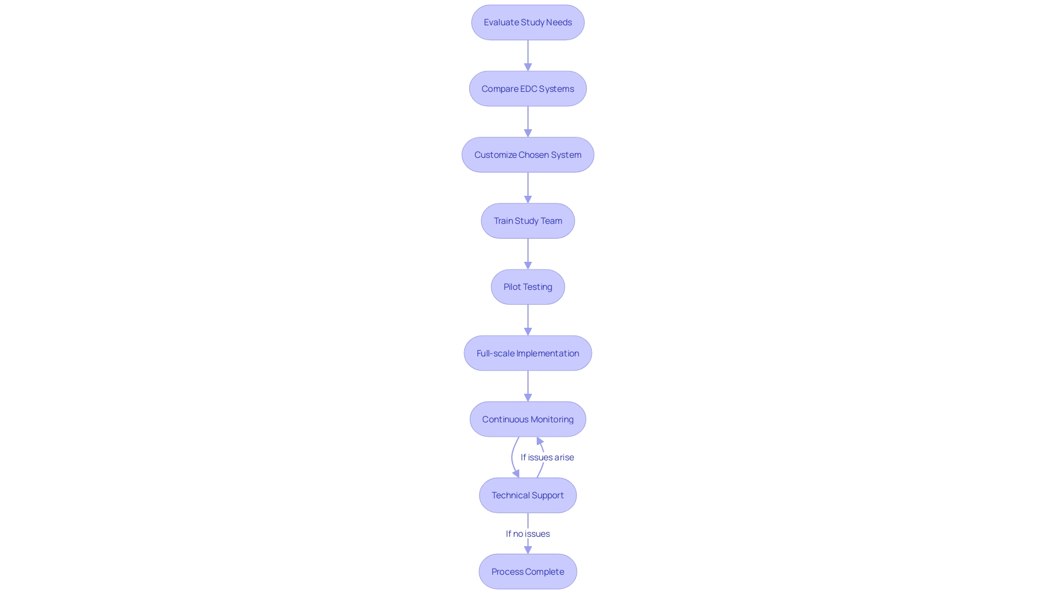The height and width of the screenshot is (594, 1056).
Task: Click the Technical Support node
Action: click(x=528, y=496)
